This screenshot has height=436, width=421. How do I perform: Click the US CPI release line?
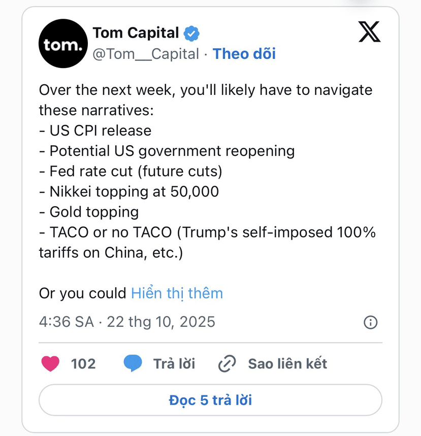pyautogui.click(x=95, y=131)
